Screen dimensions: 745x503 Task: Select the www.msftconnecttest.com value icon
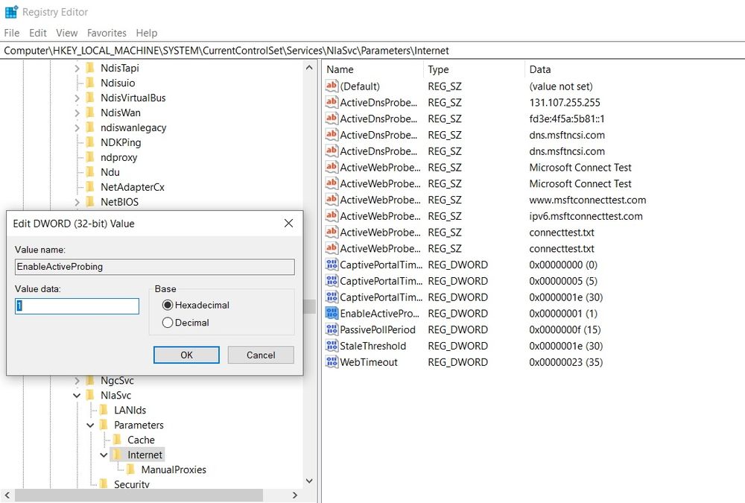pos(332,199)
